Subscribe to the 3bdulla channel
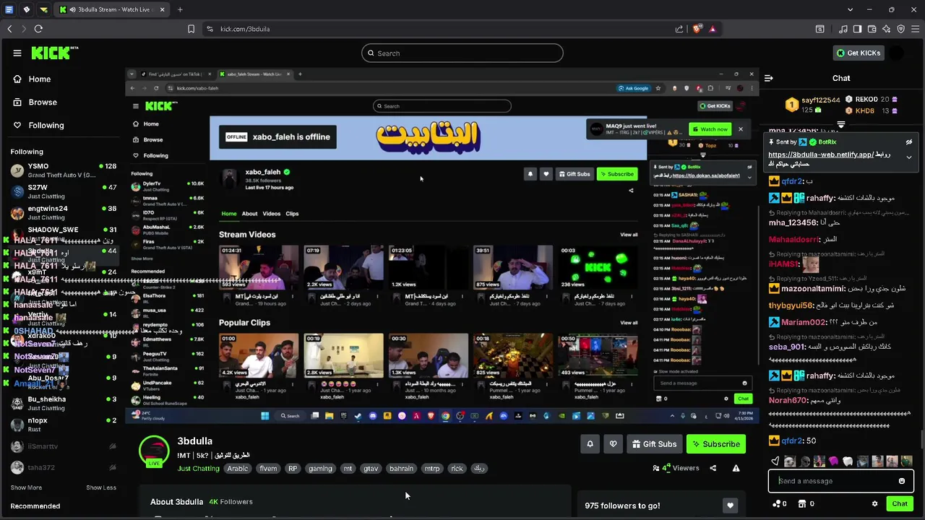This screenshot has width=925, height=520. pos(716,444)
